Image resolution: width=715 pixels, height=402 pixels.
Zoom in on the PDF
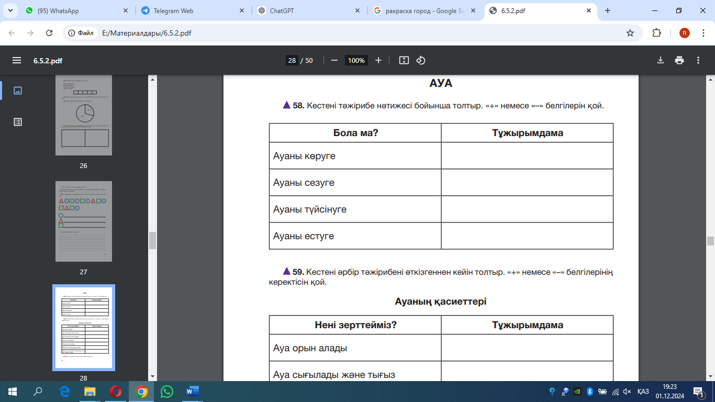click(x=378, y=60)
